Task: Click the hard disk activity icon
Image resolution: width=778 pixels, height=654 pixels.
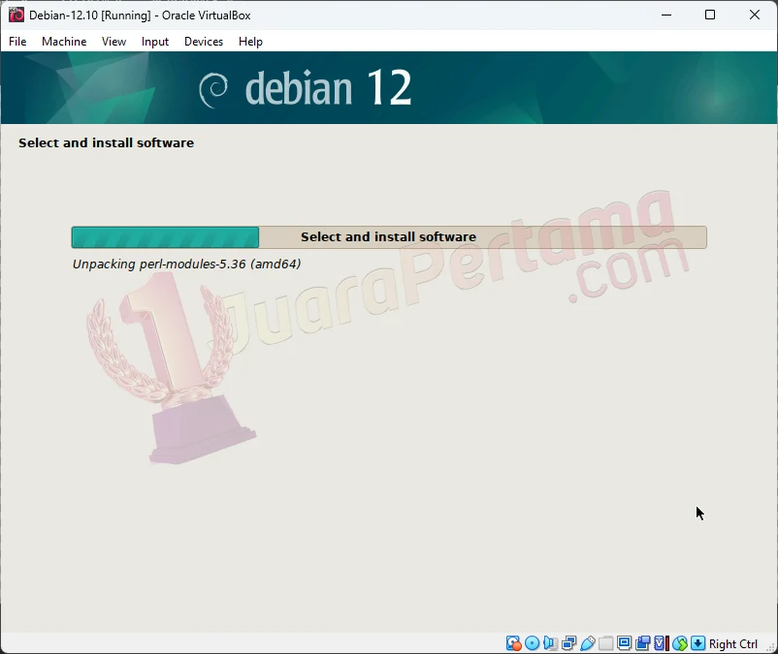Action: point(513,642)
